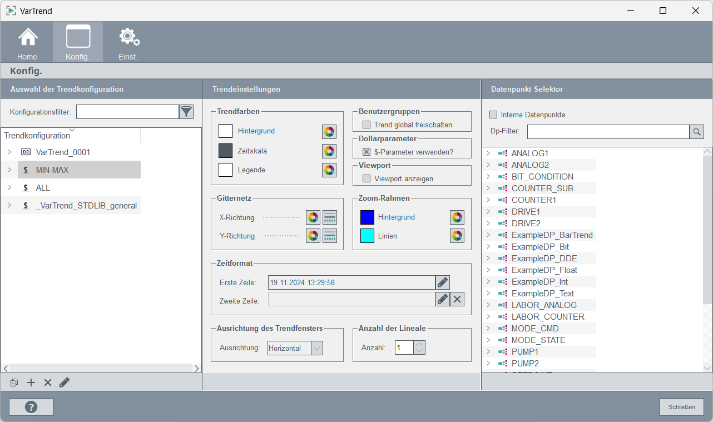Open line style for X-Richtung grid

point(330,217)
